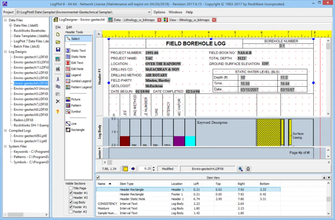The height and width of the screenshot is (220, 335).
Task: Choose the Select tool in Header Tools
Action: (79, 39)
